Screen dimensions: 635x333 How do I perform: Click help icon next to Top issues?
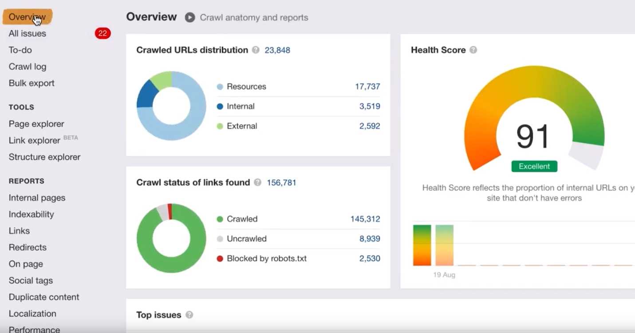click(189, 315)
